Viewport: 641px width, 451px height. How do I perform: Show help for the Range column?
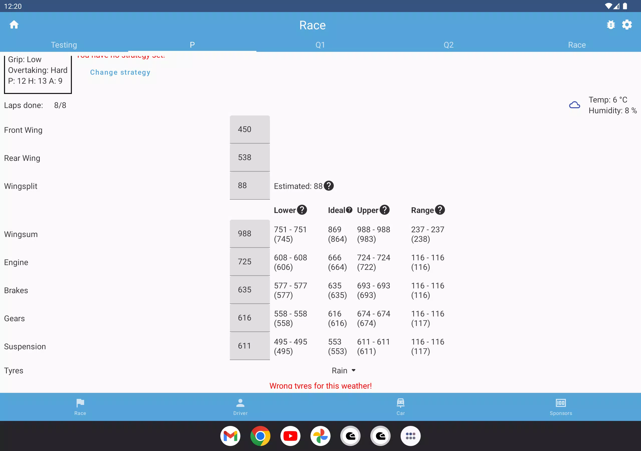(x=440, y=210)
